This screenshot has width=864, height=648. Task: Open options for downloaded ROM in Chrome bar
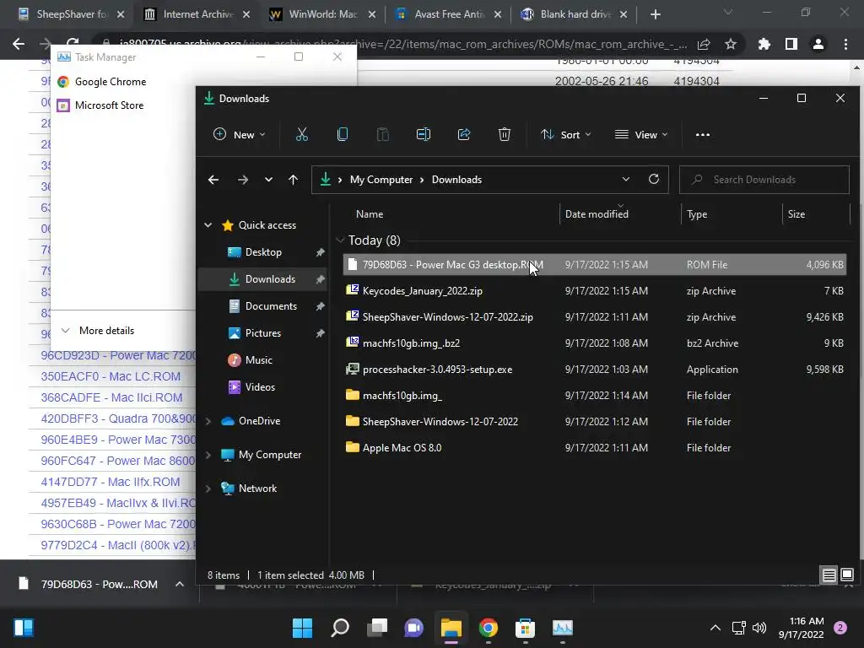tap(180, 584)
